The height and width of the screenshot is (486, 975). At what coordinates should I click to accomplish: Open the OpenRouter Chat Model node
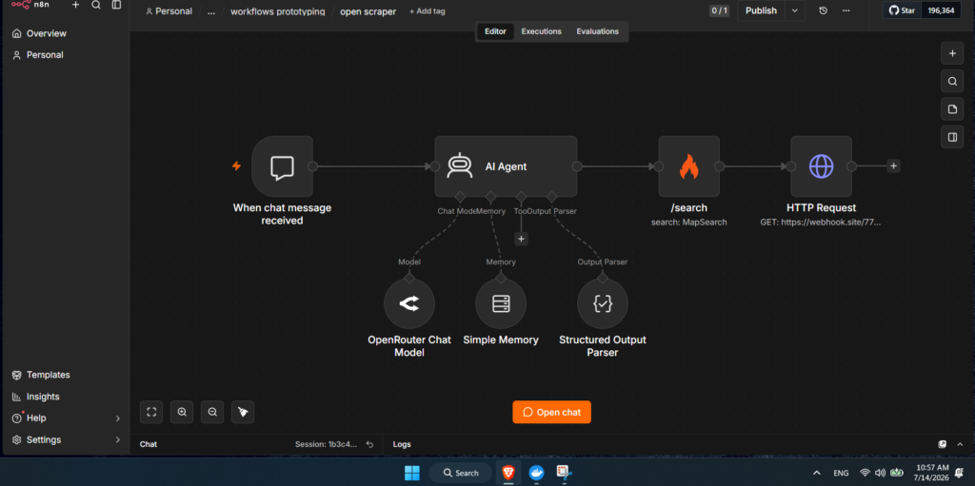pos(409,303)
